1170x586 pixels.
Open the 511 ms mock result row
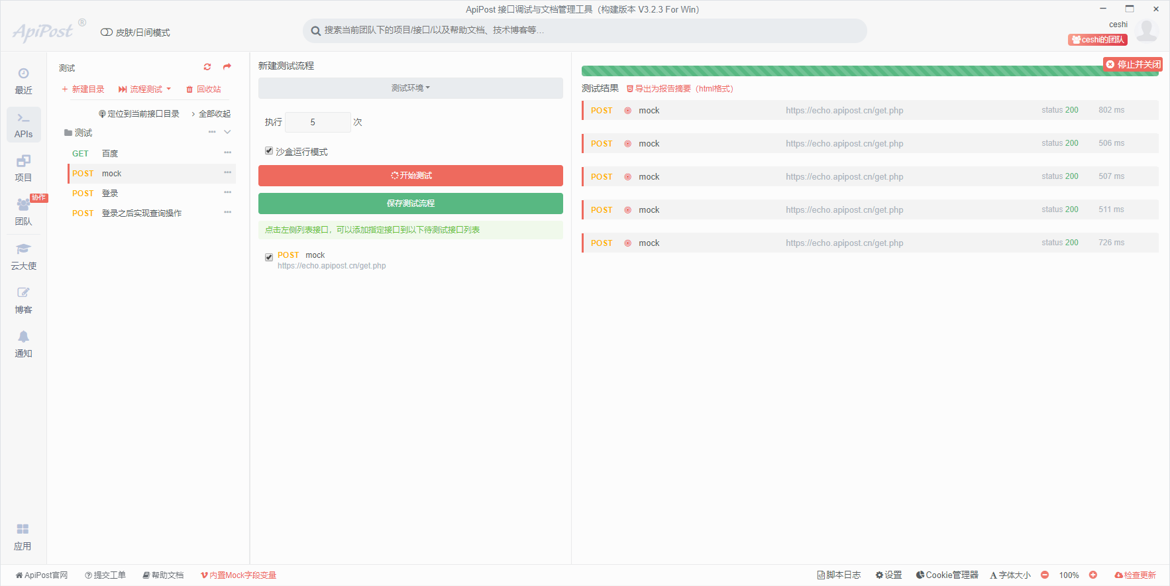(x=870, y=209)
